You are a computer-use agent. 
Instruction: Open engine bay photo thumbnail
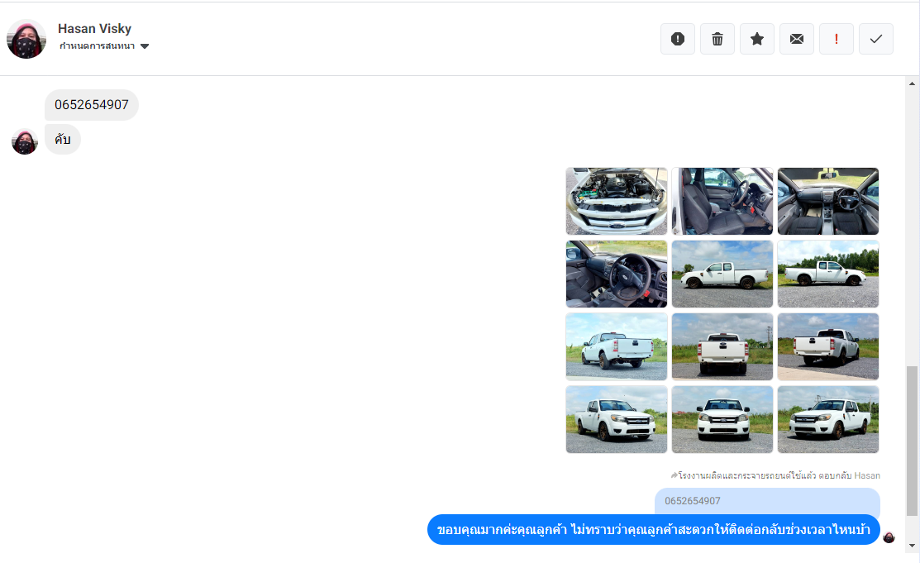click(617, 202)
